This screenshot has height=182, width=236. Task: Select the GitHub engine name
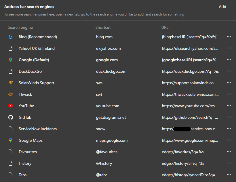(25, 118)
